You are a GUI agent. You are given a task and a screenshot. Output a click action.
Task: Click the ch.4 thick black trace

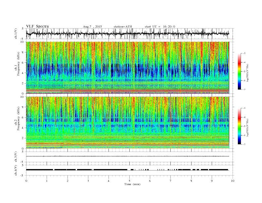(128, 170)
